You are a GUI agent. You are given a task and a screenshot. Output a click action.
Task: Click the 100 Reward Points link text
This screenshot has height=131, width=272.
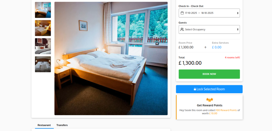click(226, 110)
